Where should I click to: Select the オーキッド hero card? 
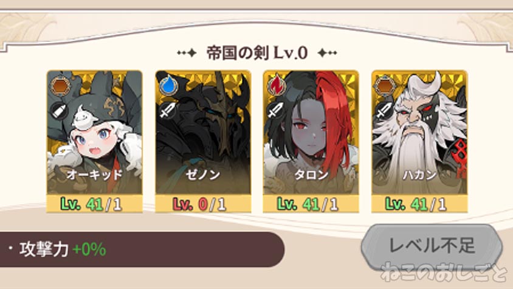point(95,142)
